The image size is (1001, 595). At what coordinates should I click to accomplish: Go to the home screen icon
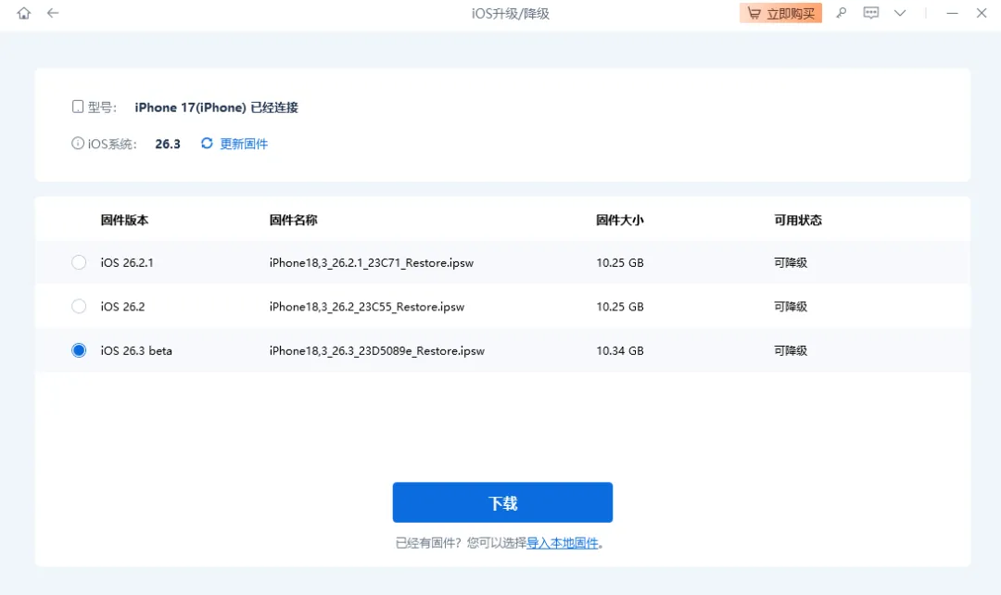coord(23,13)
